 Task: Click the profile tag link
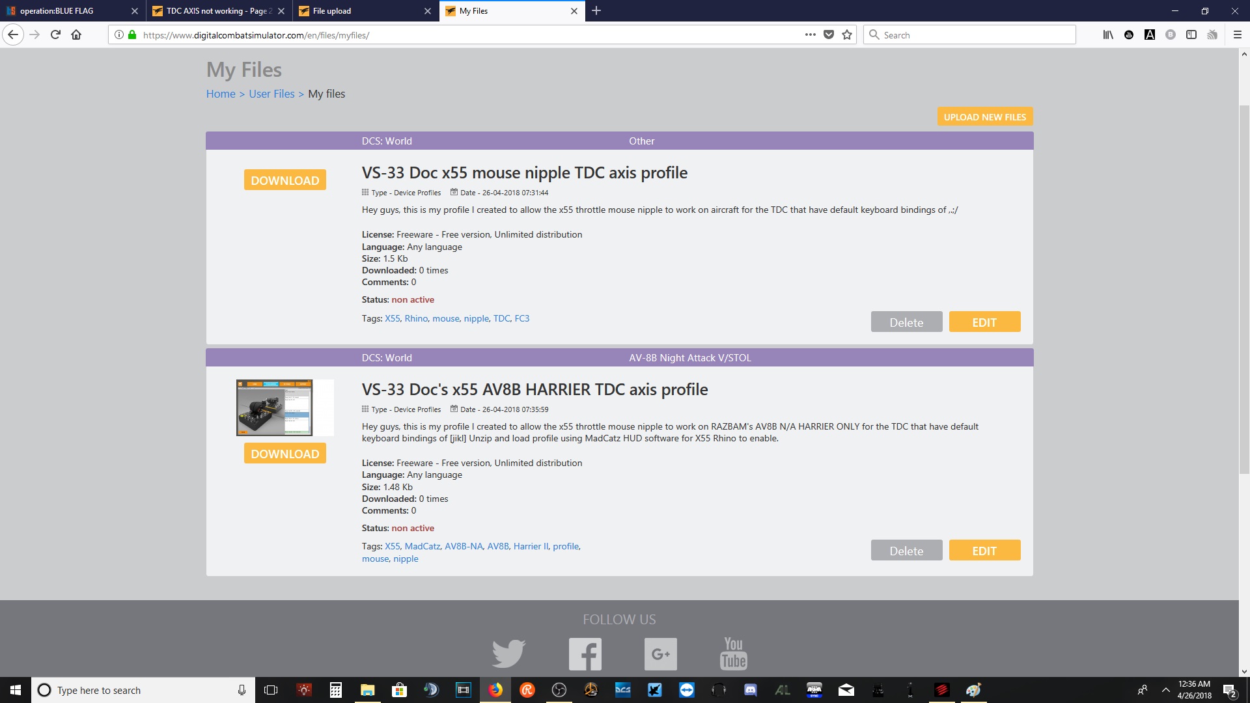coord(566,546)
